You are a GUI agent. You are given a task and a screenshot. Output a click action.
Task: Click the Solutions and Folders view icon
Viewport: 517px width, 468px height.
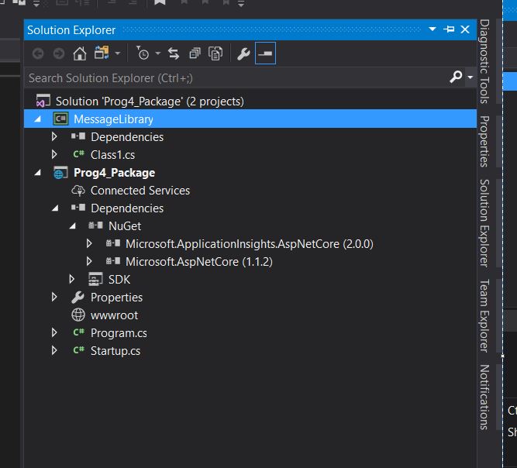click(101, 53)
